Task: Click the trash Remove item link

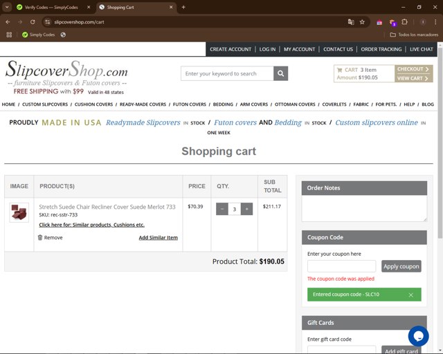Action: [x=51, y=237]
